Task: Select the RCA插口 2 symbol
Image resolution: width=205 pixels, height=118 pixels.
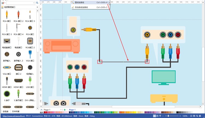Action: pyautogui.click(x=30, y=41)
